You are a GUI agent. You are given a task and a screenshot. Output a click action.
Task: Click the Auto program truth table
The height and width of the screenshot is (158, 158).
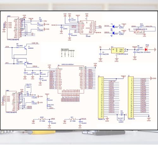[x=68, y=53]
